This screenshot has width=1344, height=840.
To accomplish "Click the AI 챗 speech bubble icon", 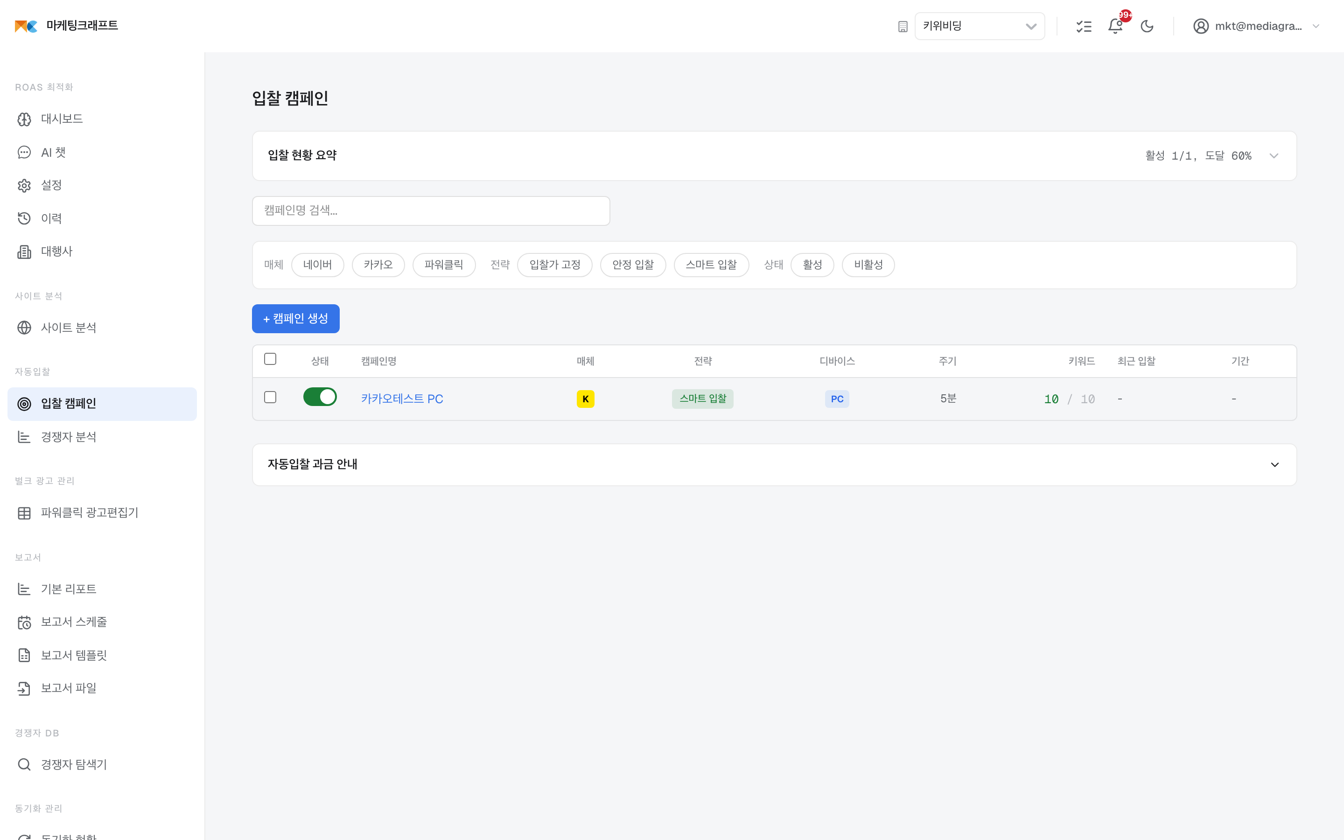I will click(x=24, y=152).
